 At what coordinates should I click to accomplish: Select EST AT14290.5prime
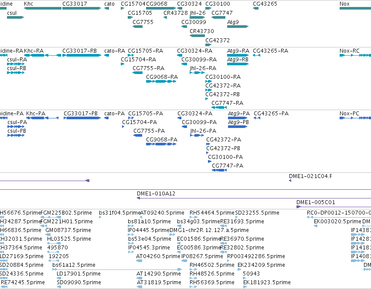click(140, 278)
